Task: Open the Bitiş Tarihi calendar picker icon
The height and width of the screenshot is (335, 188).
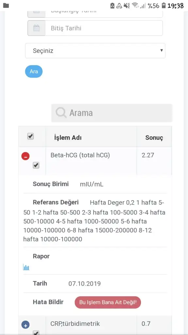Action: pyautogui.click(x=36, y=28)
